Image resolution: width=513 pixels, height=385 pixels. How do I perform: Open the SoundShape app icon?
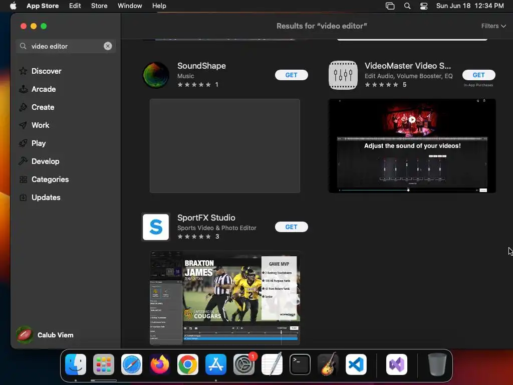click(156, 75)
